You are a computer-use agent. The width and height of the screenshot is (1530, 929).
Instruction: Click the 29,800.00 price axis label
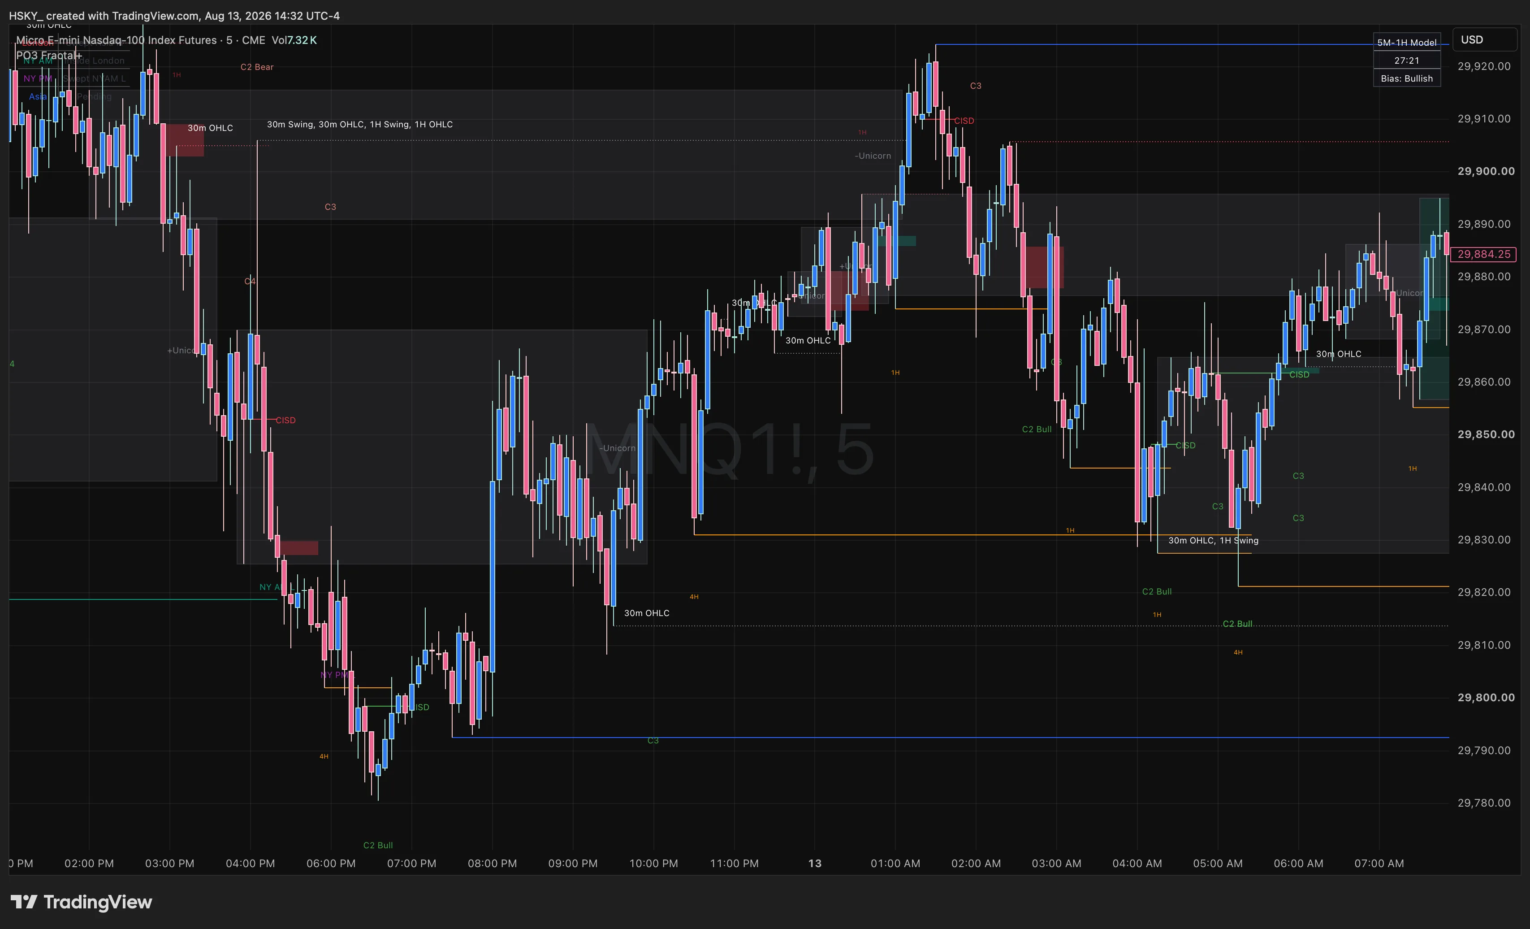pos(1485,697)
